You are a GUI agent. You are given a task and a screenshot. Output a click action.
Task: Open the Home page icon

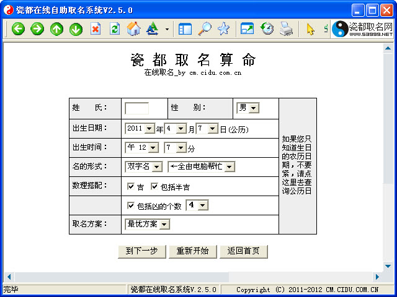[x=134, y=28]
